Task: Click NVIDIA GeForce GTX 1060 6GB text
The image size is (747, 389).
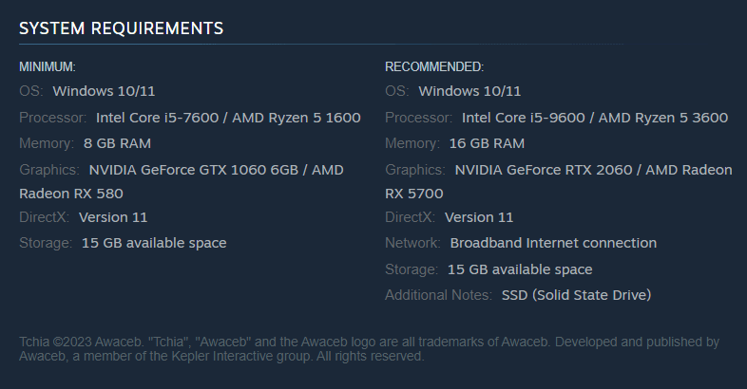Action: 194,170
